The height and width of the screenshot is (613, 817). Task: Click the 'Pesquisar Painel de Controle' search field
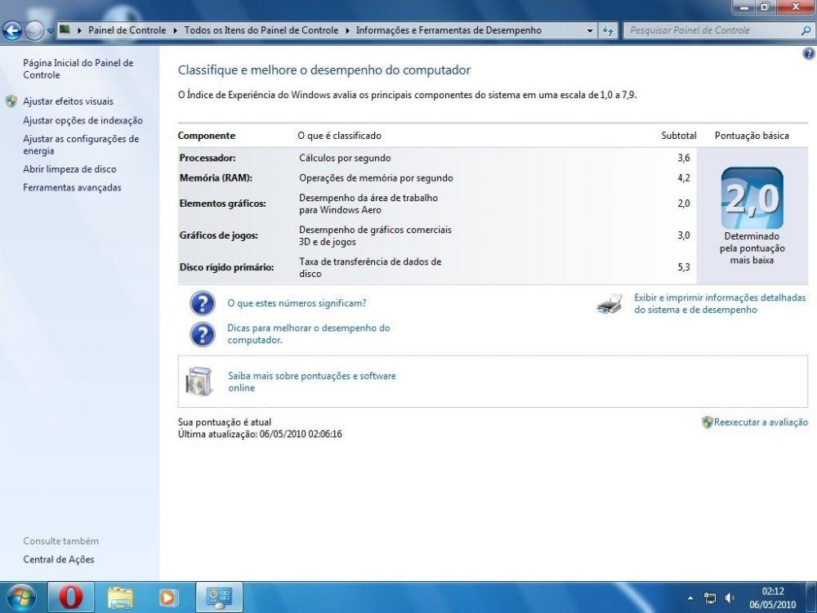coord(711,30)
